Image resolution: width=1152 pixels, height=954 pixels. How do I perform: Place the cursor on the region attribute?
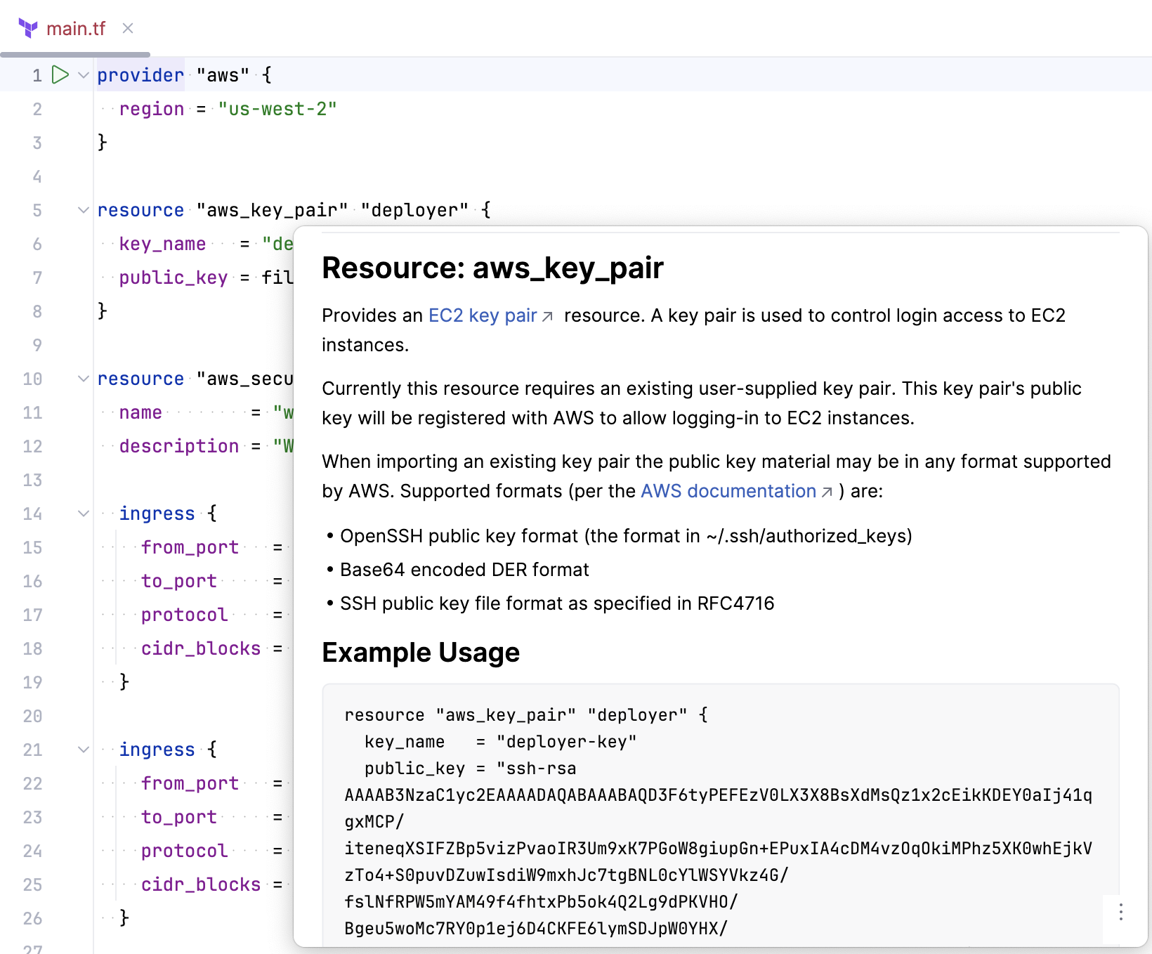point(152,108)
